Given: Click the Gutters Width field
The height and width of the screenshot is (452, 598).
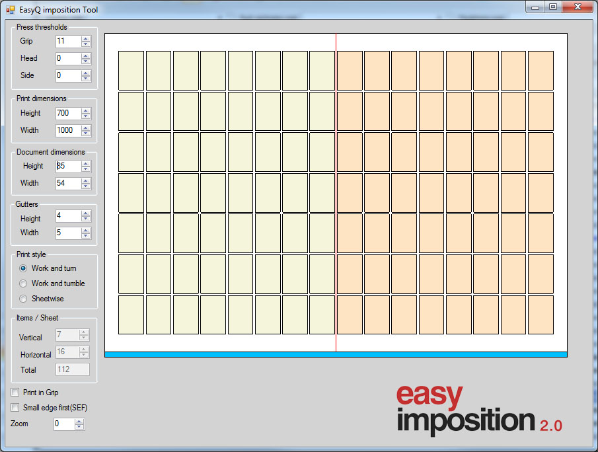Looking at the screenshot, I should 68,233.
